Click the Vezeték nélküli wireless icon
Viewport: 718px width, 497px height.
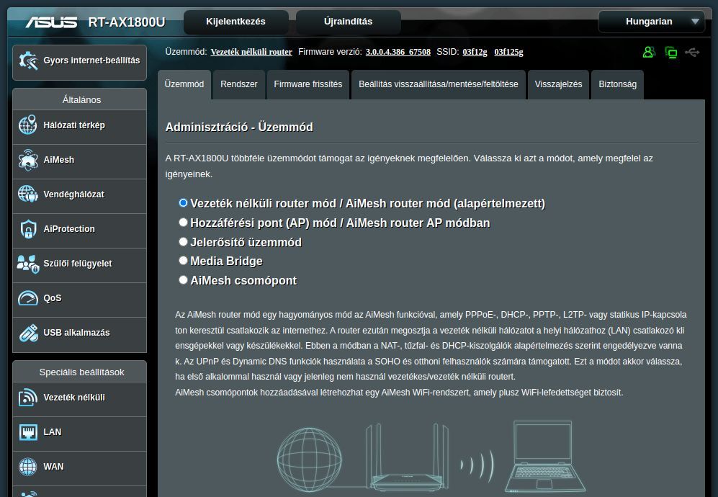(x=27, y=398)
